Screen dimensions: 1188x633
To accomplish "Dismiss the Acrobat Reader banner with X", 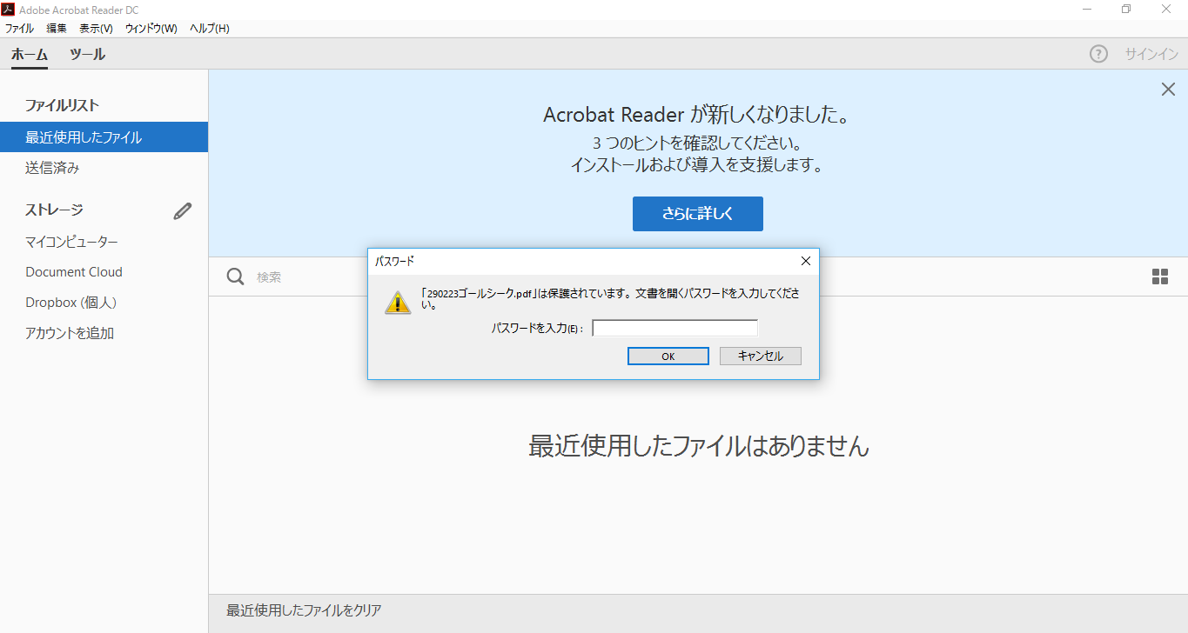I will (x=1168, y=89).
